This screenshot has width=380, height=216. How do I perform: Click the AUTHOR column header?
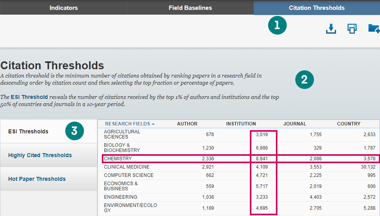pos(187,124)
